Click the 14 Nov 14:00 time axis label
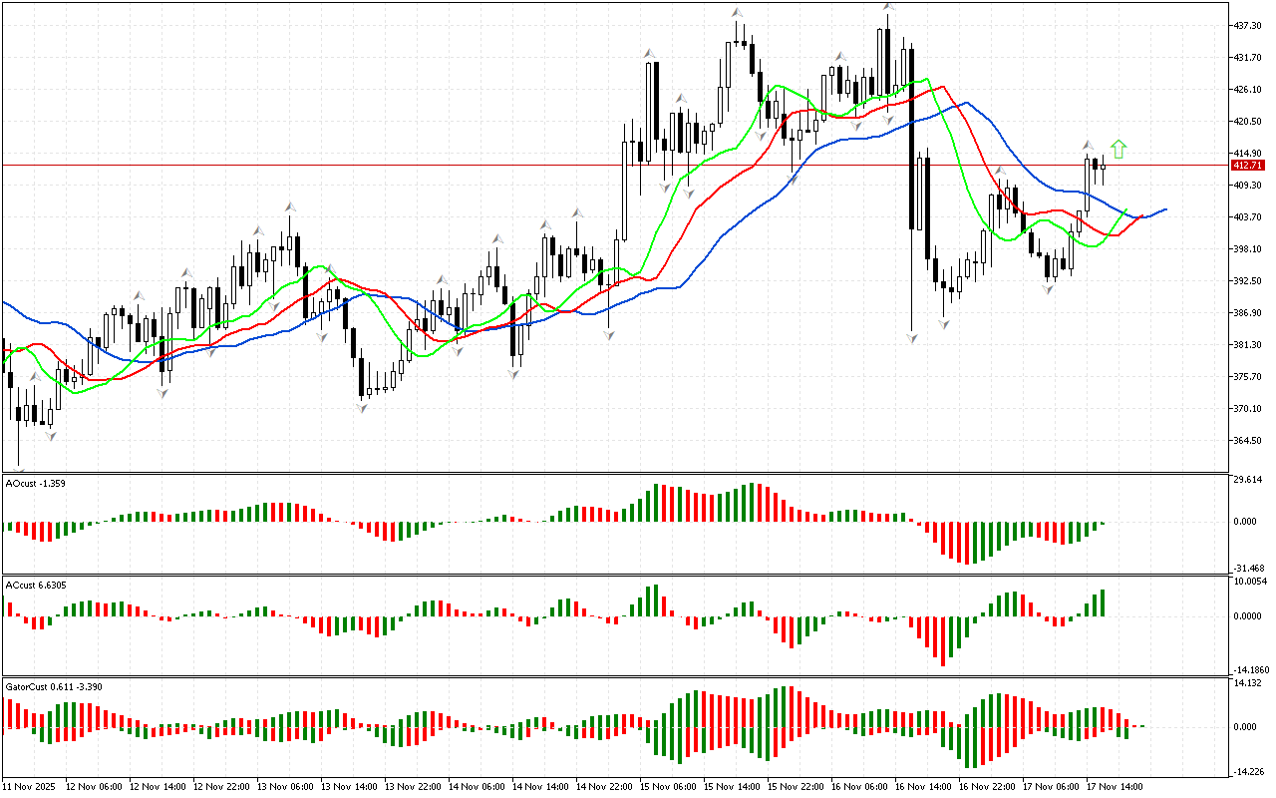 point(540,787)
